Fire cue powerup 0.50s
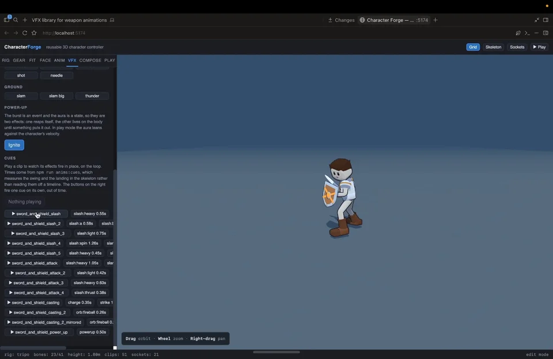 (x=93, y=332)
